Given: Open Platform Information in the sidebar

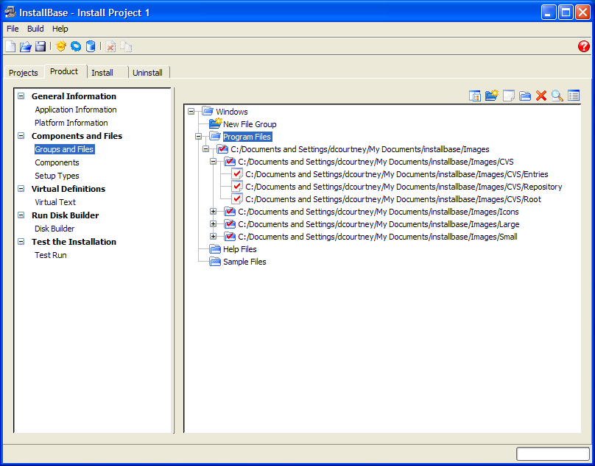Looking at the screenshot, I should pyautogui.click(x=71, y=123).
